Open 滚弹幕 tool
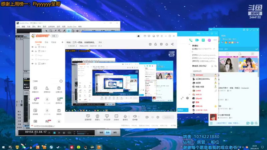The width and height of the screenshot is (267, 150). (x=35, y=112)
